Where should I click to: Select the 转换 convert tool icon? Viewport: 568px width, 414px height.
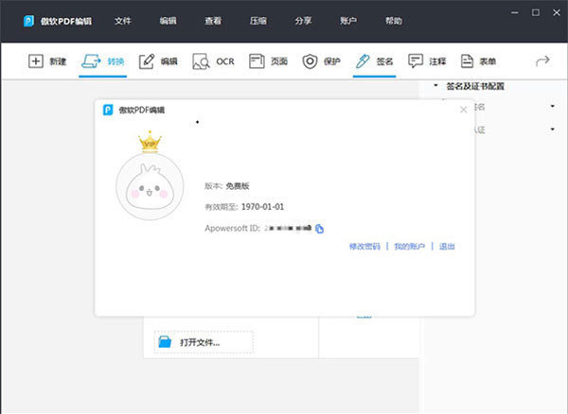(91, 61)
